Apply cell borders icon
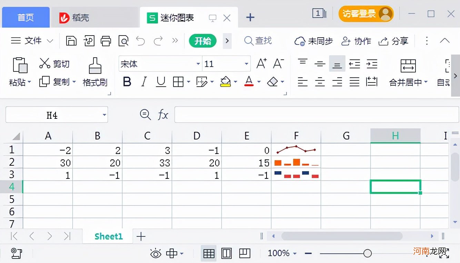 pos(178,82)
